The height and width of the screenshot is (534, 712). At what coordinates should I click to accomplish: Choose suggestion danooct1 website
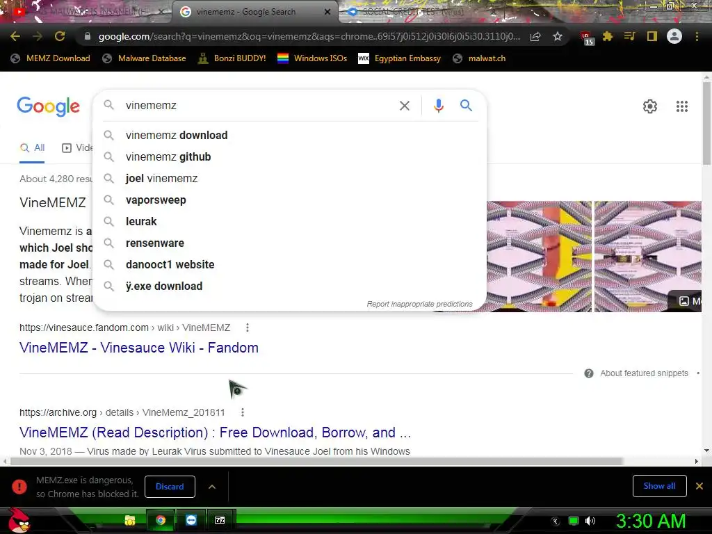[x=290, y=265]
